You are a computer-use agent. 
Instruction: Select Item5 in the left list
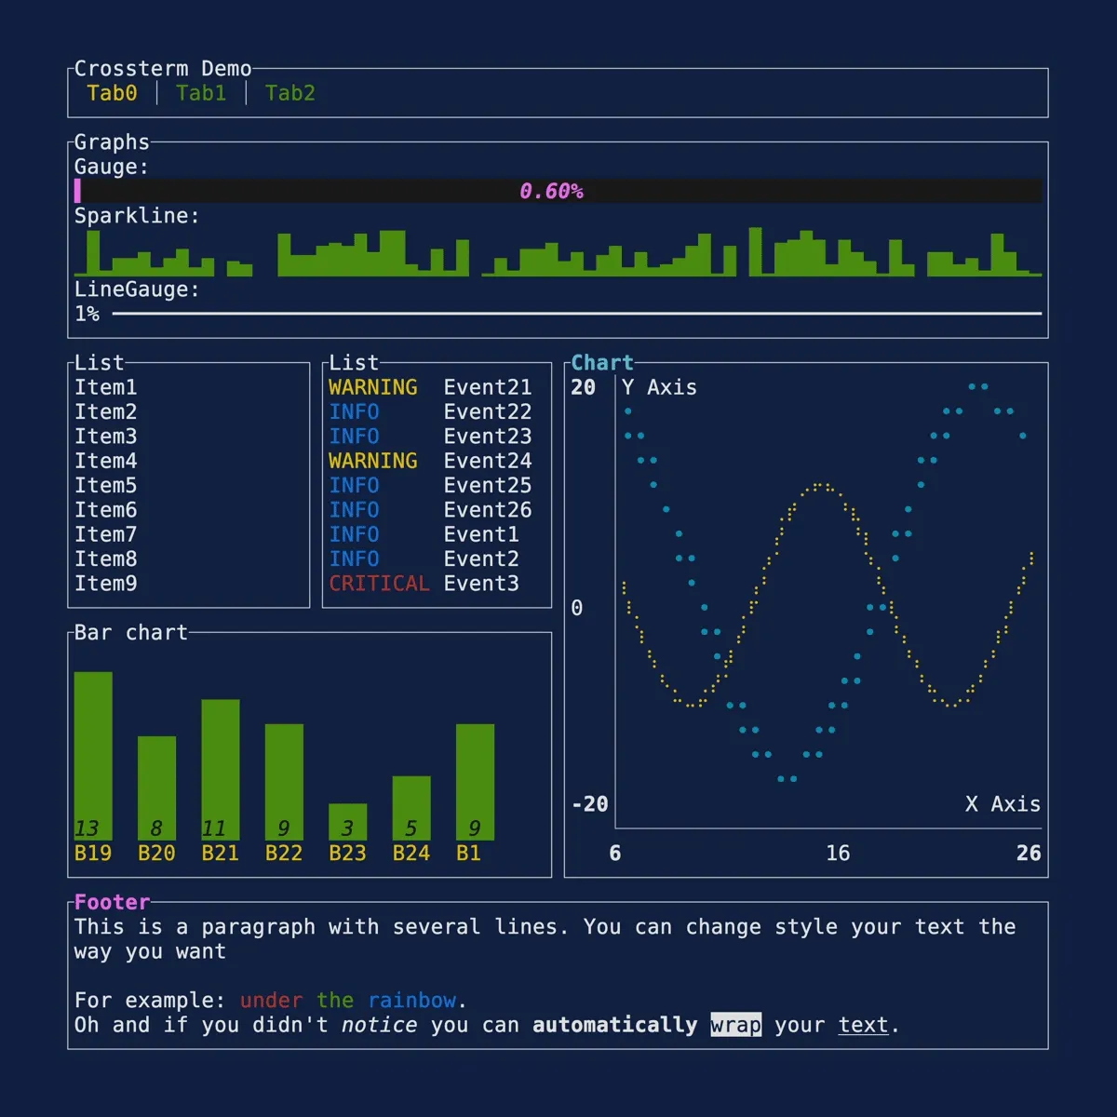[106, 485]
